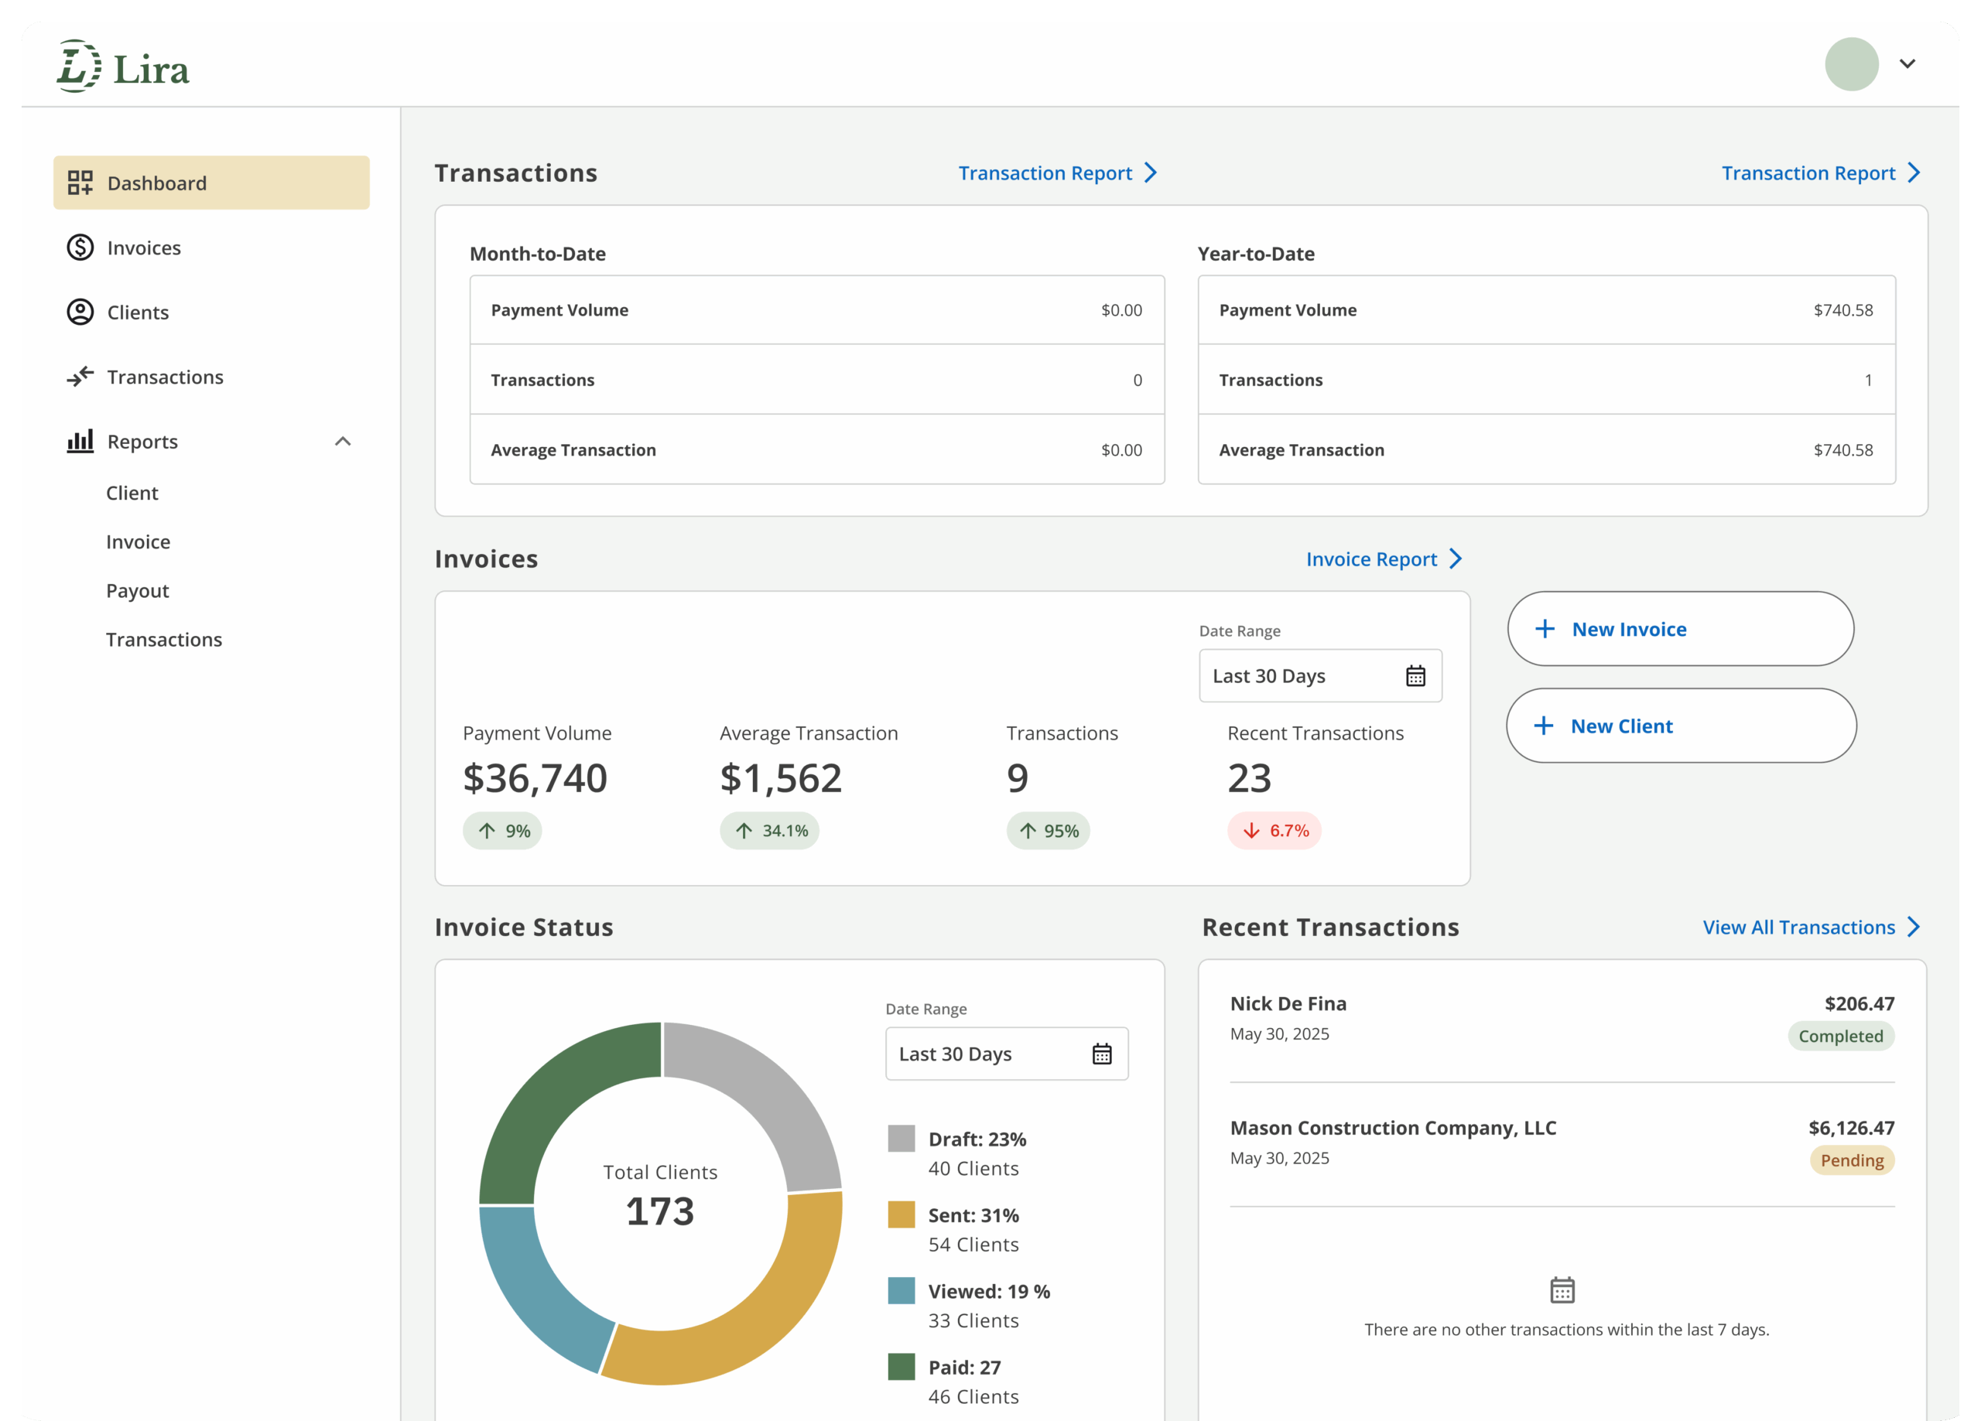
Task: Click the Invoices dollar icon in sidebar
Action: [80, 248]
